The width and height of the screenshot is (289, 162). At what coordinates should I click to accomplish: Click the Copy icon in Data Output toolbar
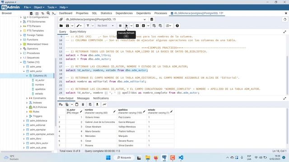tap(67, 104)
